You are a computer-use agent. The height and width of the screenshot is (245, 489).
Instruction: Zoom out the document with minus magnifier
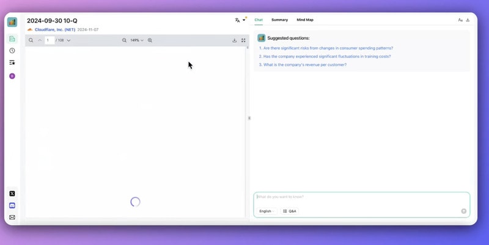[124, 40]
